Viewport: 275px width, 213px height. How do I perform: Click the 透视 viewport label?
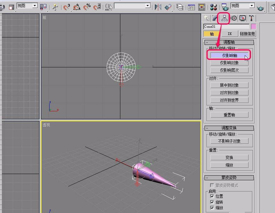point(46,125)
